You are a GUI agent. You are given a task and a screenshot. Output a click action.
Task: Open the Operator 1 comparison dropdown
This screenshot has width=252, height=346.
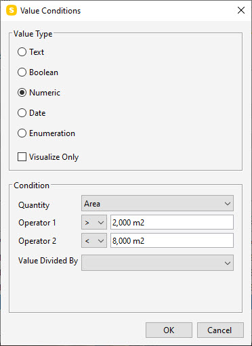tap(94, 223)
